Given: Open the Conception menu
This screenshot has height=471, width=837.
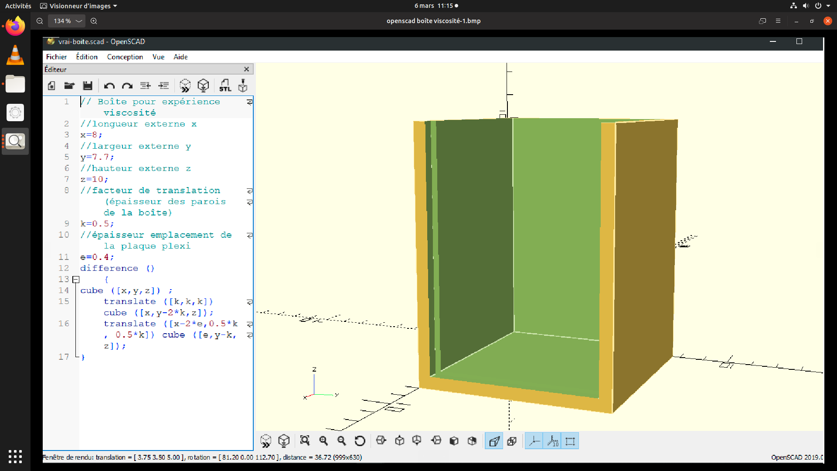Looking at the screenshot, I should coord(125,57).
